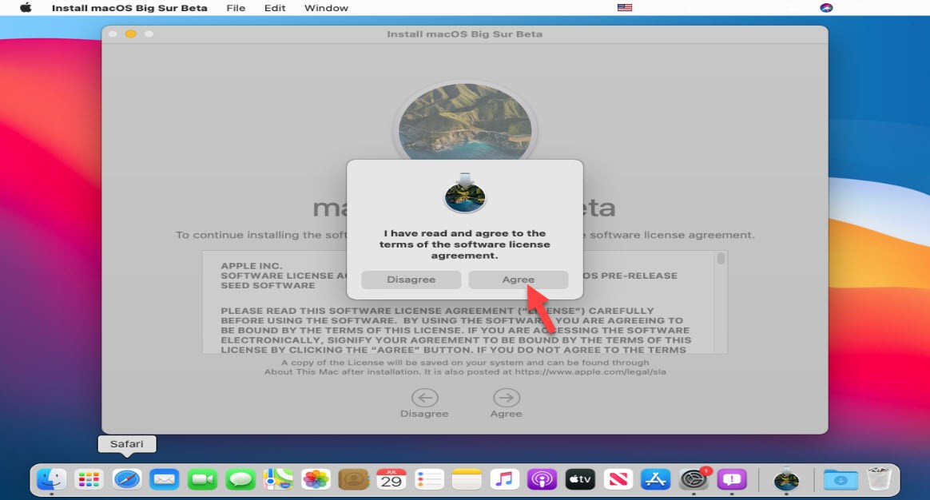
Task: Open Mail from the Dock
Action: pyautogui.click(x=165, y=479)
